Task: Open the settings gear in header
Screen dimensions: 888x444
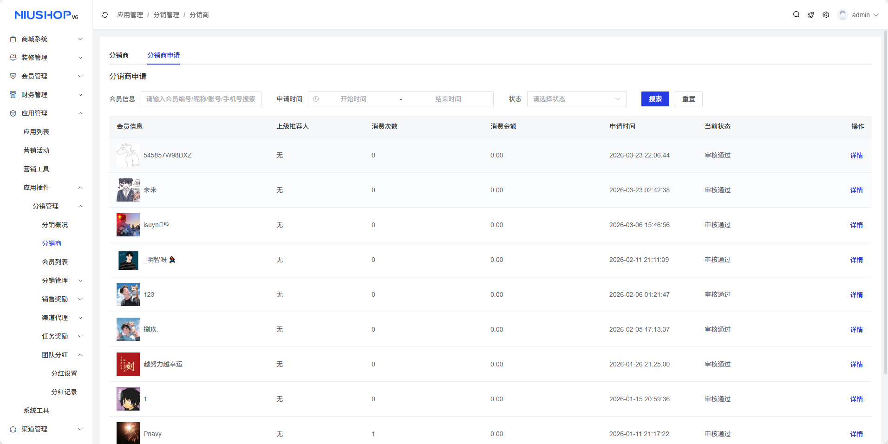Action: (826, 15)
